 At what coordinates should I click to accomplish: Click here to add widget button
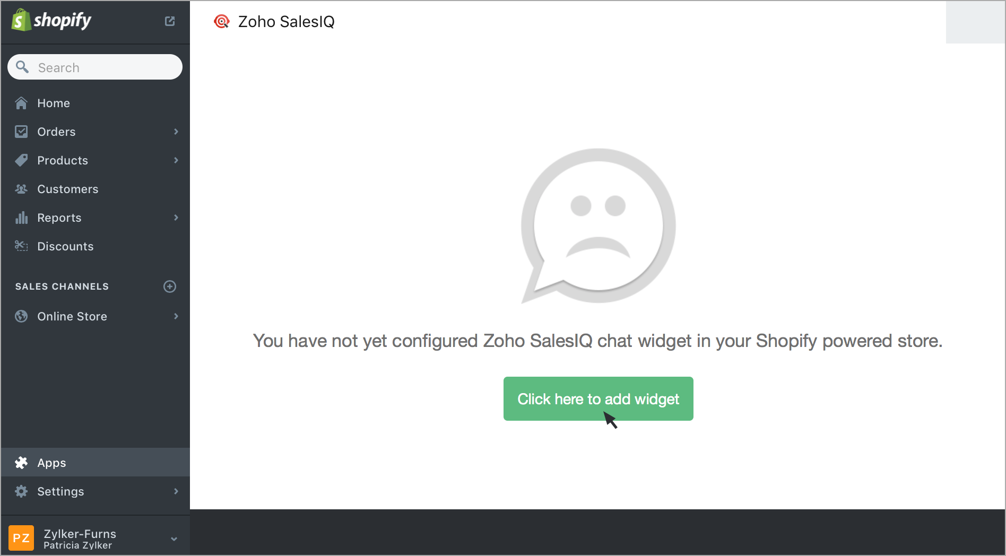(599, 399)
